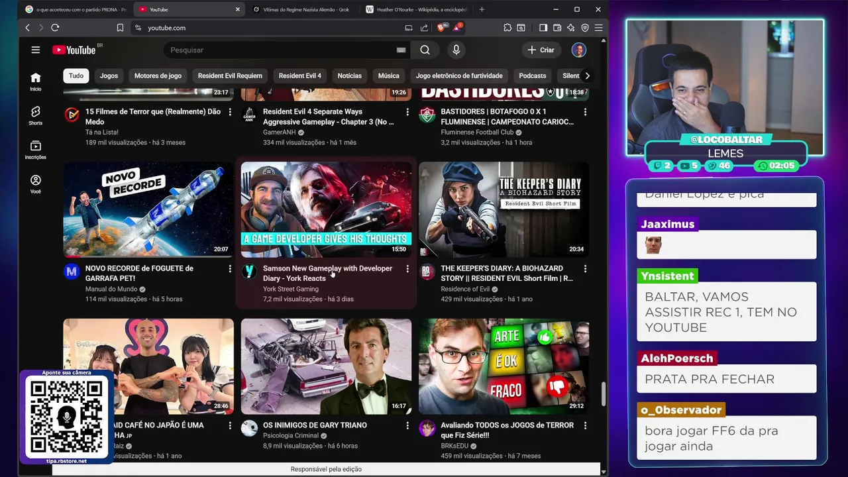Click the Criar button

pyautogui.click(x=541, y=50)
